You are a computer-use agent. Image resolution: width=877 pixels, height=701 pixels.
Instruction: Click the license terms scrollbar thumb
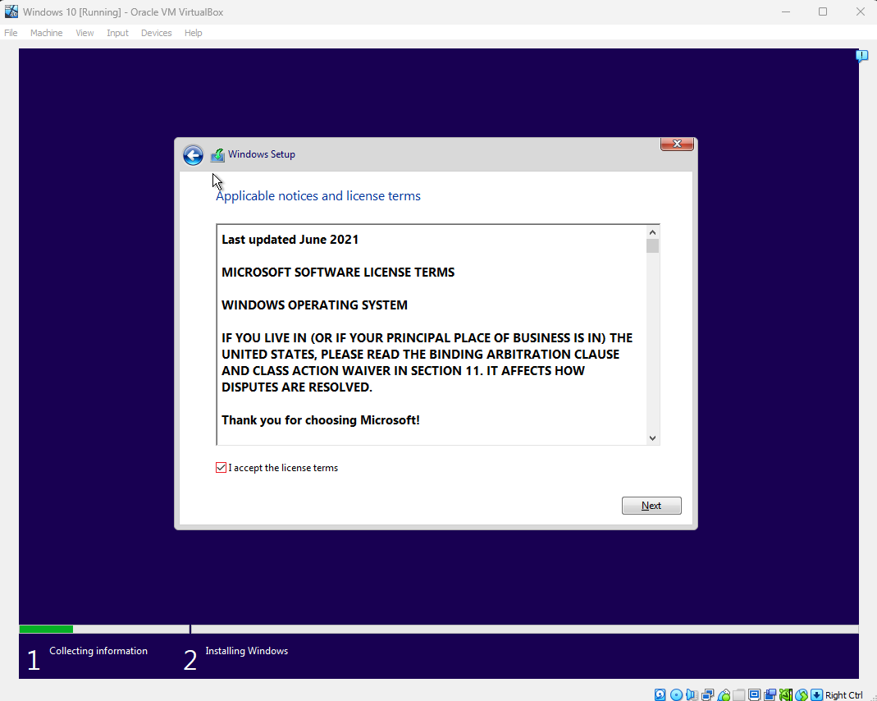click(652, 246)
